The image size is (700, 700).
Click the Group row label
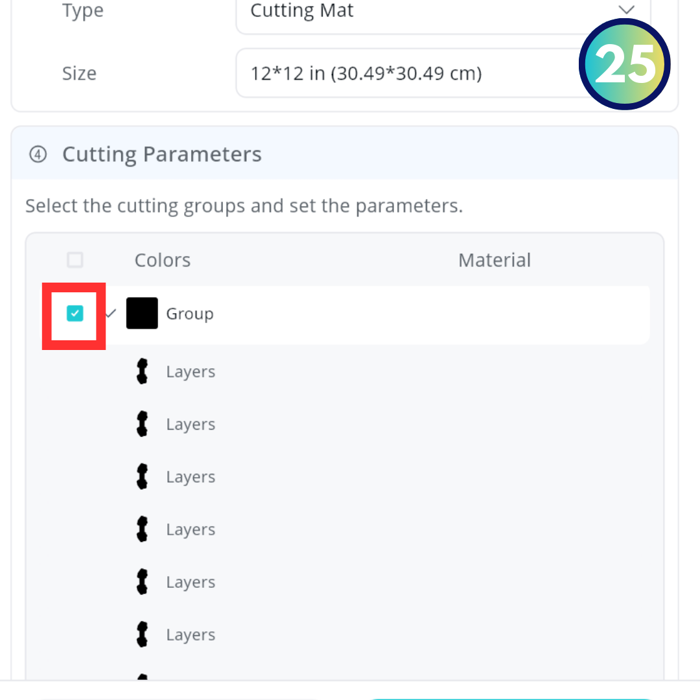point(190,314)
